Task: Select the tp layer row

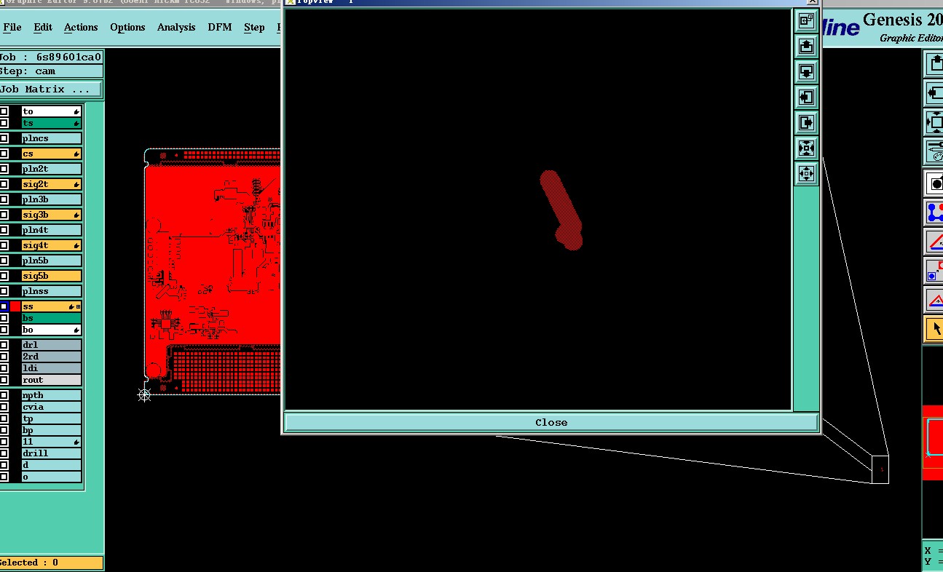Action: tap(51, 418)
